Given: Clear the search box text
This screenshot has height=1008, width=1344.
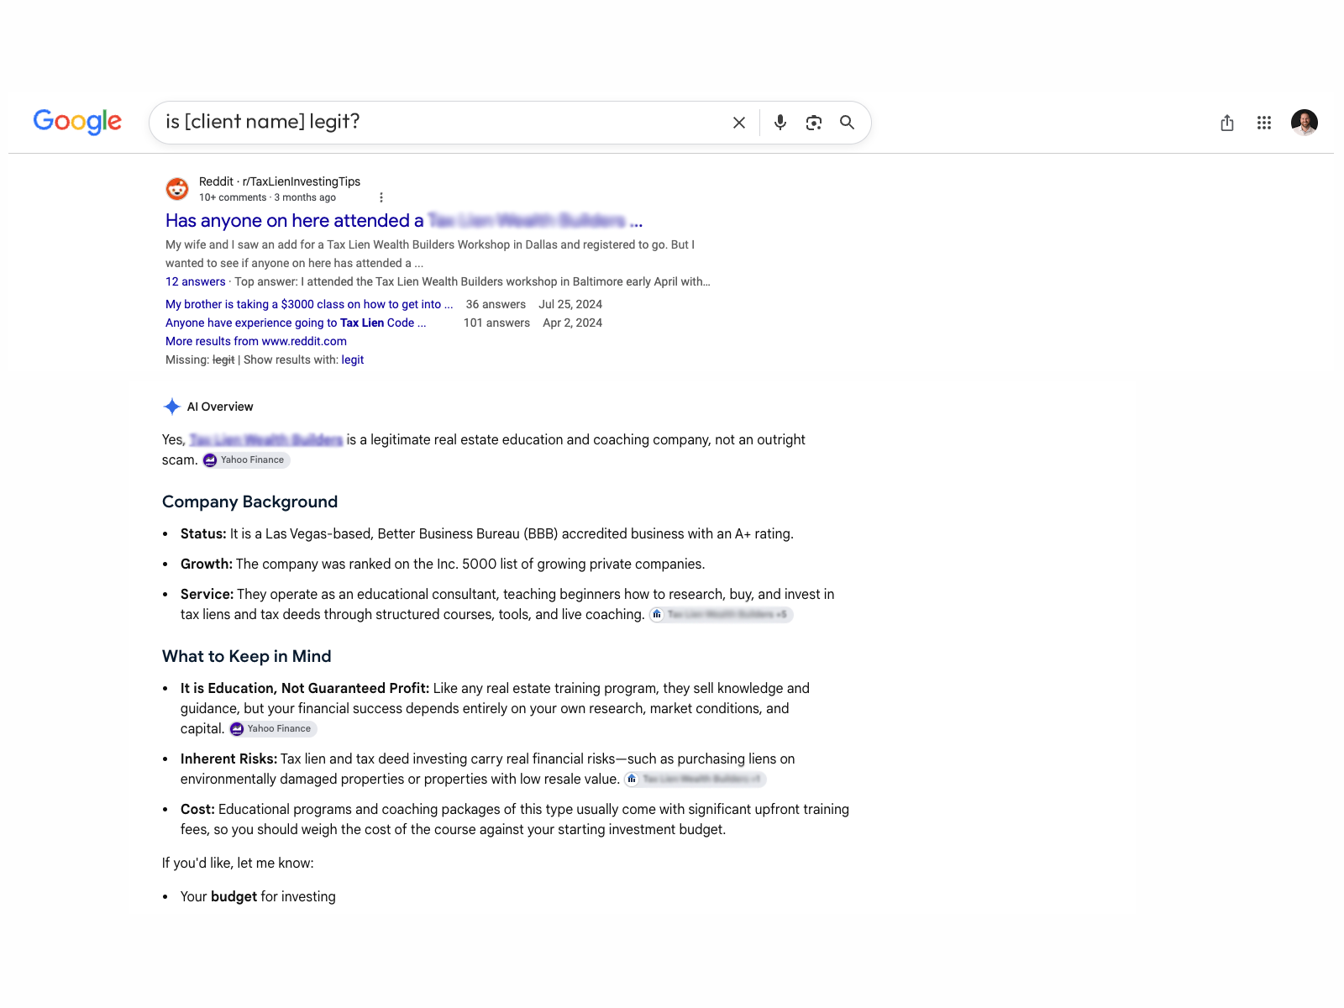Looking at the screenshot, I should pos(739,123).
